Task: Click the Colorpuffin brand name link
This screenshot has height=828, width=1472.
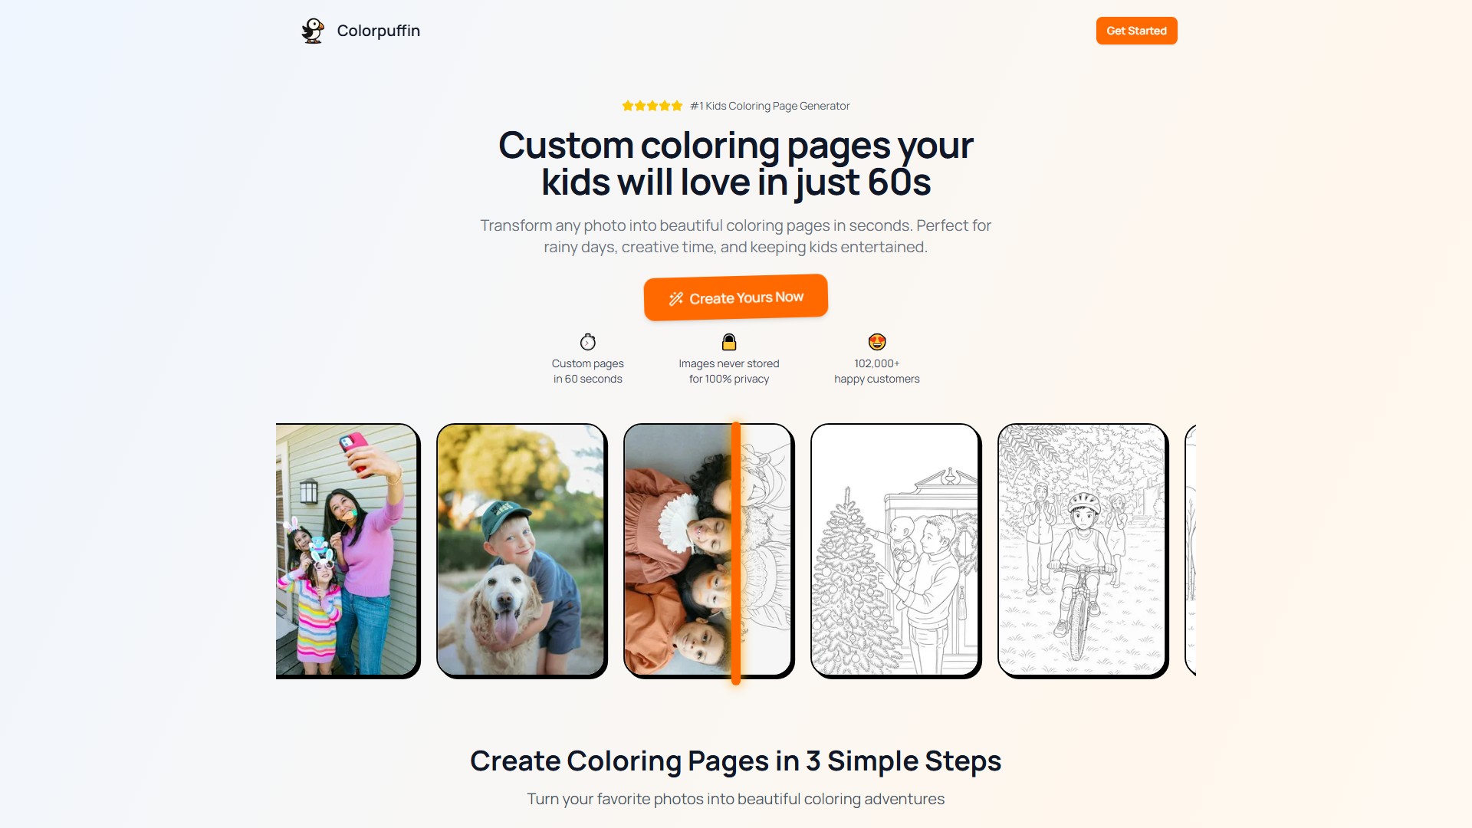Action: click(378, 31)
